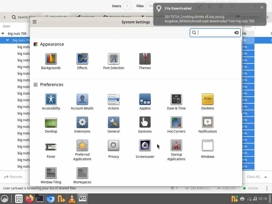Open the status bar three-dot menu
The image size is (272, 204).
pos(267,188)
